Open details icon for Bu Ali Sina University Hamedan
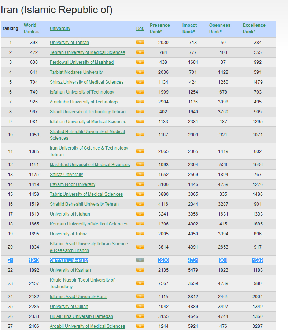Screen dimensions: 288x330 [x=140, y=316]
